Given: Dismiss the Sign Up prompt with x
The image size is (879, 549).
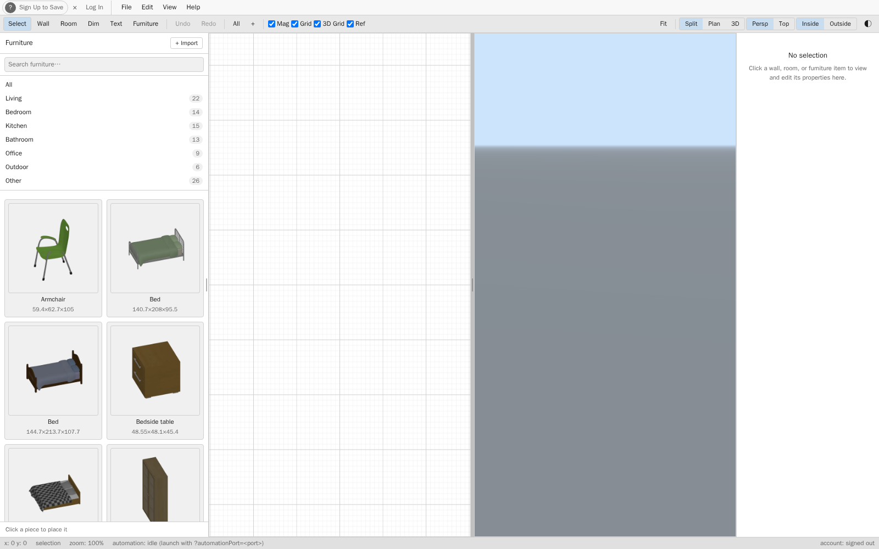Looking at the screenshot, I should tap(75, 8).
